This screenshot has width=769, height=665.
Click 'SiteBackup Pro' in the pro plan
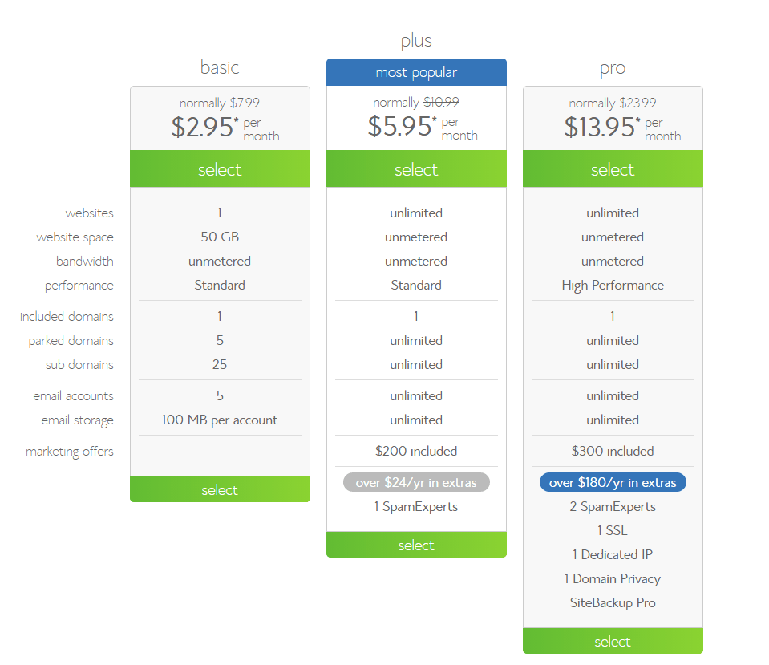[613, 602]
